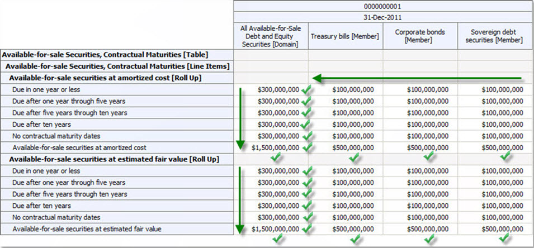534x248 pixels.
Task: Click Treasury bills amortized cost due in one year cell
Action: (x=346, y=90)
